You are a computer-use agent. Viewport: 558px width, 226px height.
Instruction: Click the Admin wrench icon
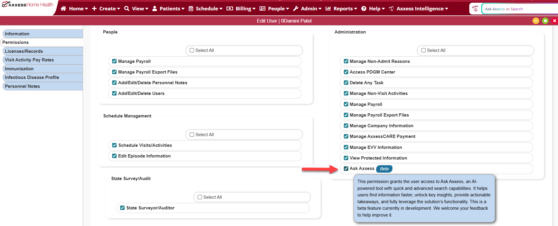point(296,9)
